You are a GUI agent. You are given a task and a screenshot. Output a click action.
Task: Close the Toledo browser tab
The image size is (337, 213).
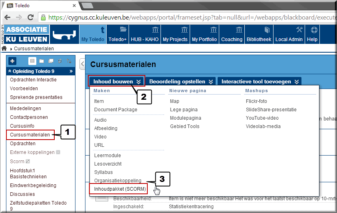point(74,6)
